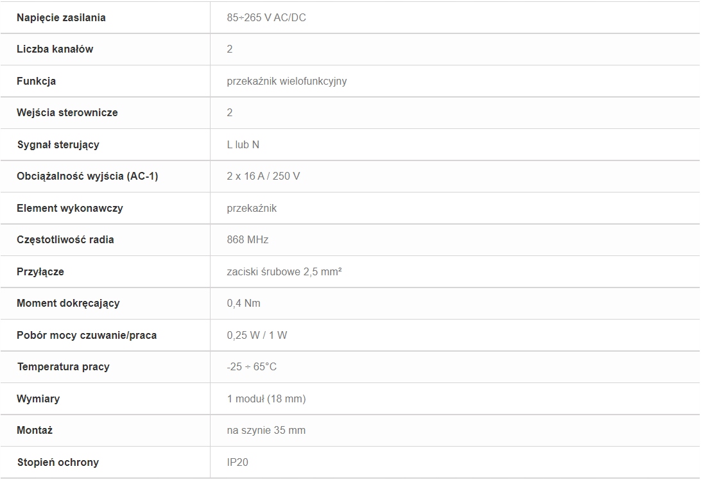Select the "Sygnał sterujący" row label

click(x=58, y=144)
